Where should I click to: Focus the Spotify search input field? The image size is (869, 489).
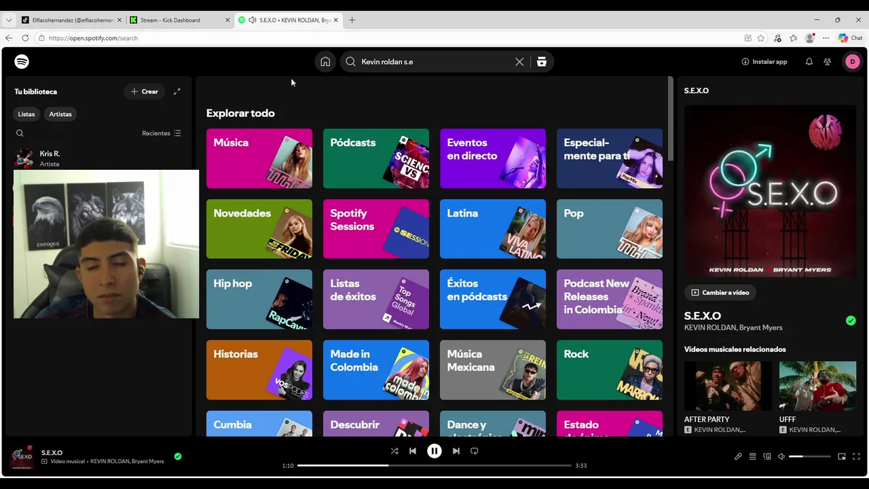coord(434,62)
